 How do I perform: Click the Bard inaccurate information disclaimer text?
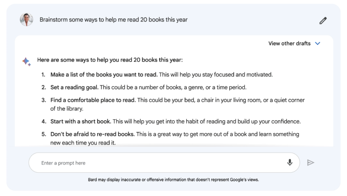click(x=173, y=180)
